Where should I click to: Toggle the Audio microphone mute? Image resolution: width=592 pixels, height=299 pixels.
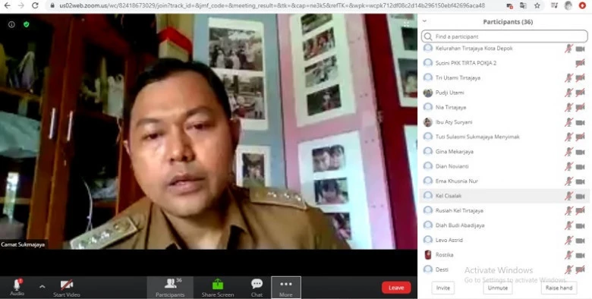pyautogui.click(x=17, y=288)
